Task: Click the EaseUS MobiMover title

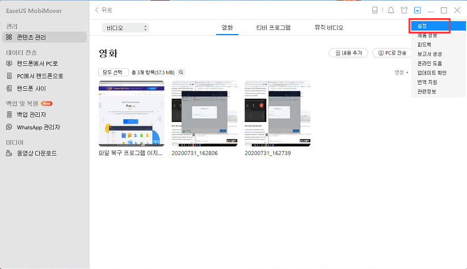Action: 34,11
